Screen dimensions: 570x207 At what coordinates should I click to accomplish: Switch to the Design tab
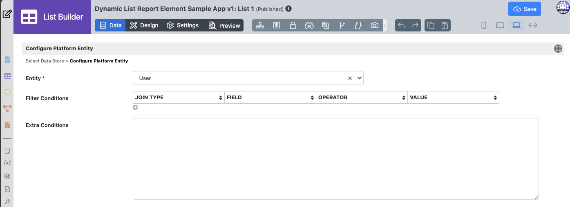point(144,25)
